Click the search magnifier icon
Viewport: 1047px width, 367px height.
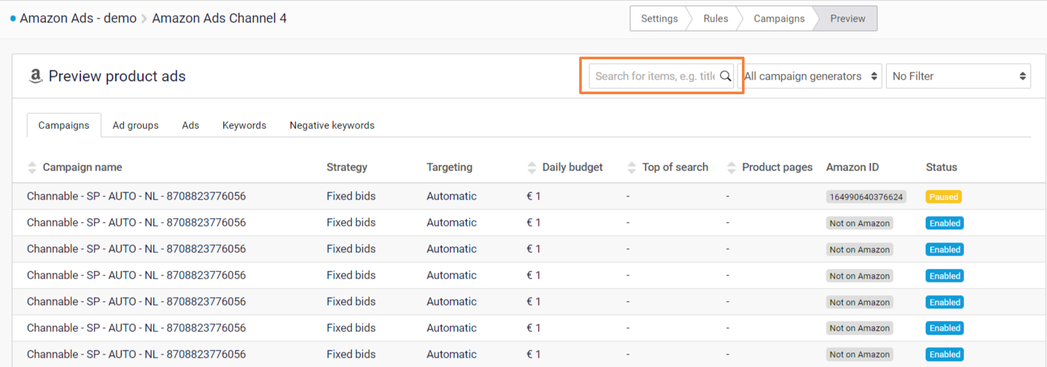click(x=725, y=76)
